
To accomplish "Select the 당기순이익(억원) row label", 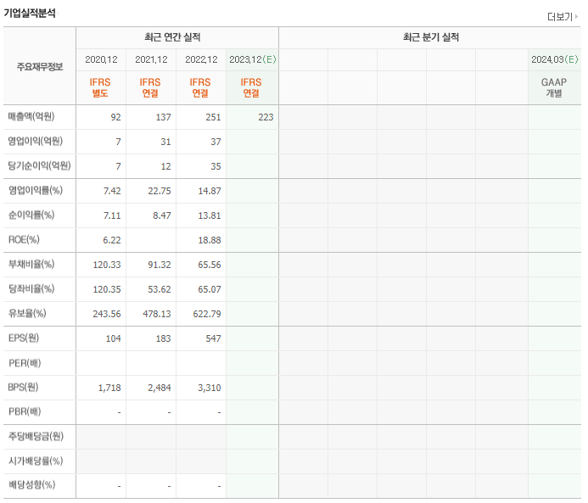I will [x=39, y=165].
